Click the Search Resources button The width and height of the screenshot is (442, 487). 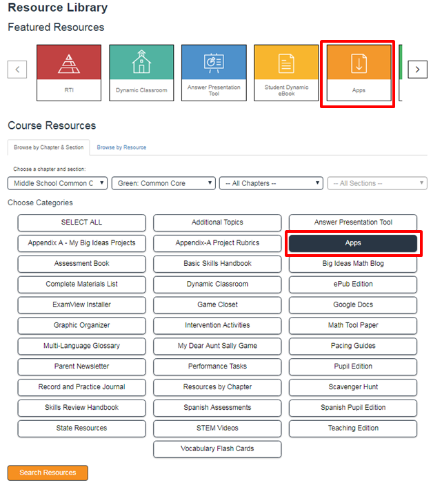(x=48, y=473)
